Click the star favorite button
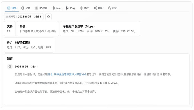The height and width of the screenshot is (110, 194). [x=48, y=17]
